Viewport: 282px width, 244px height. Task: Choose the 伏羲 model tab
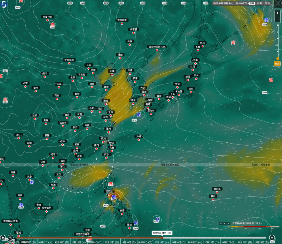[259, 3]
